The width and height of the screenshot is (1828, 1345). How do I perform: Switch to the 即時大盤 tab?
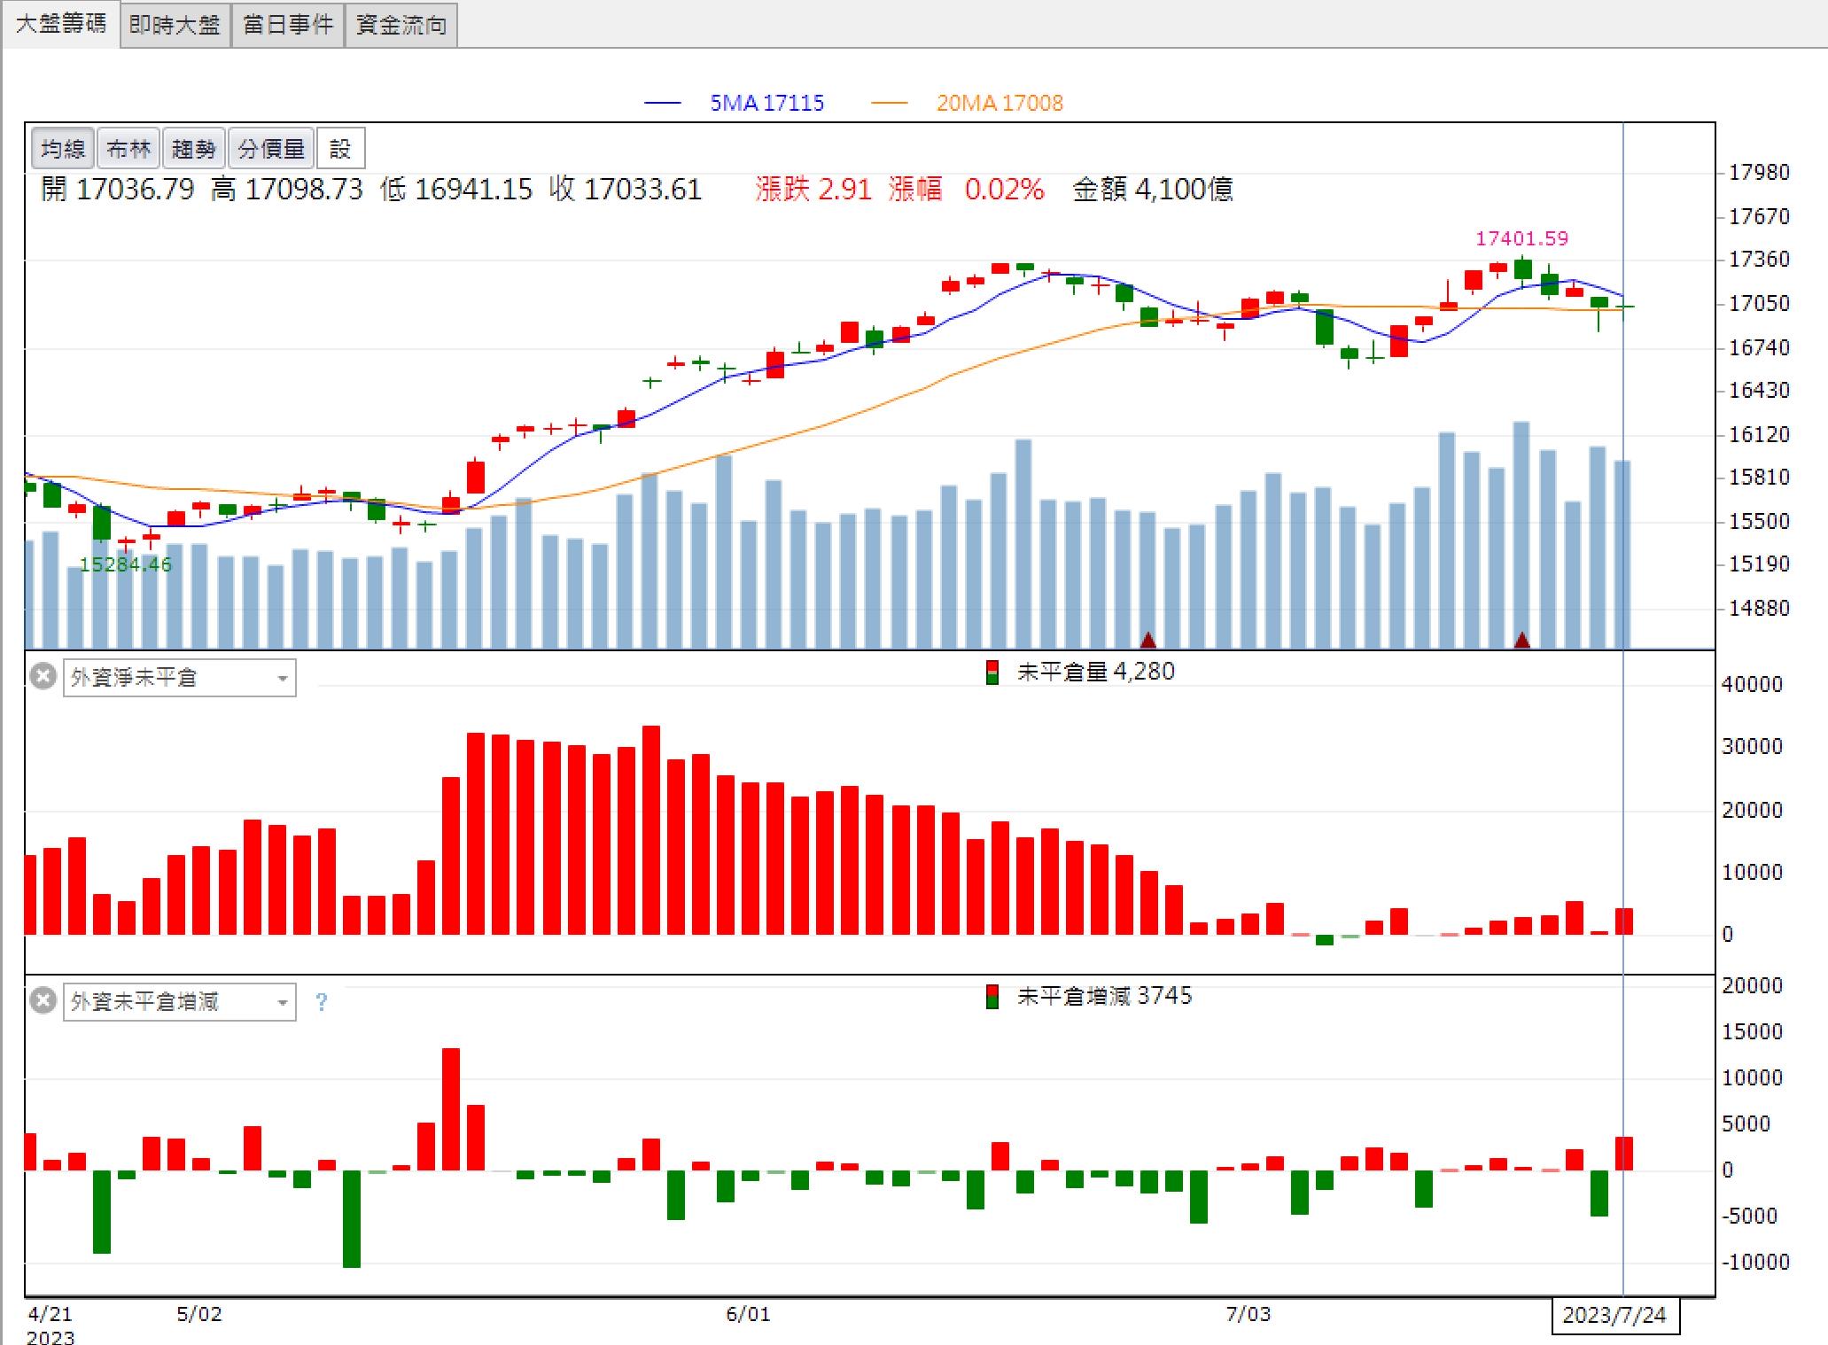(175, 25)
